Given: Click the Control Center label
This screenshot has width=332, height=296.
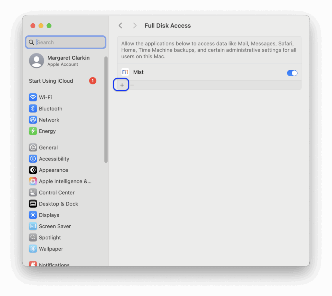Looking at the screenshot, I should tap(57, 193).
